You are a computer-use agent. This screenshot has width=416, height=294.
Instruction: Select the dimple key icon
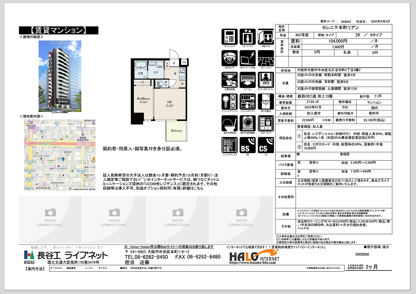(x=229, y=101)
